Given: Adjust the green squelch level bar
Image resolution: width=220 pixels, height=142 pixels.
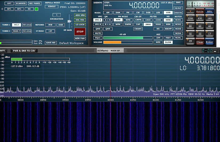Looking at the screenshot, I should tap(128, 38).
